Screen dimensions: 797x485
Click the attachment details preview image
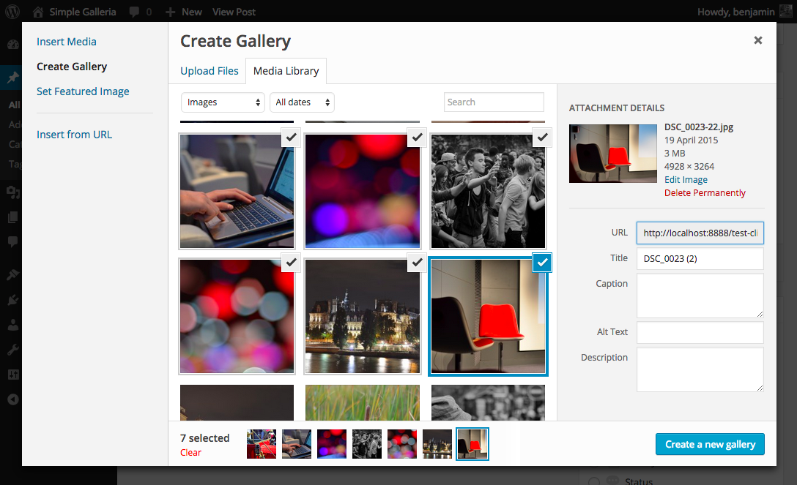click(613, 154)
